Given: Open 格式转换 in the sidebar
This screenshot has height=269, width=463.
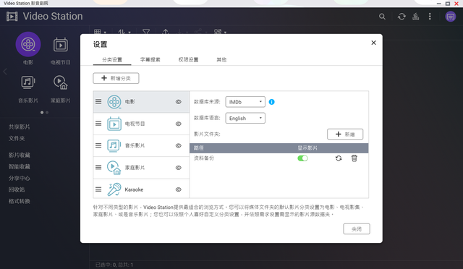Looking at the screenshot, I should coord(20,201).
